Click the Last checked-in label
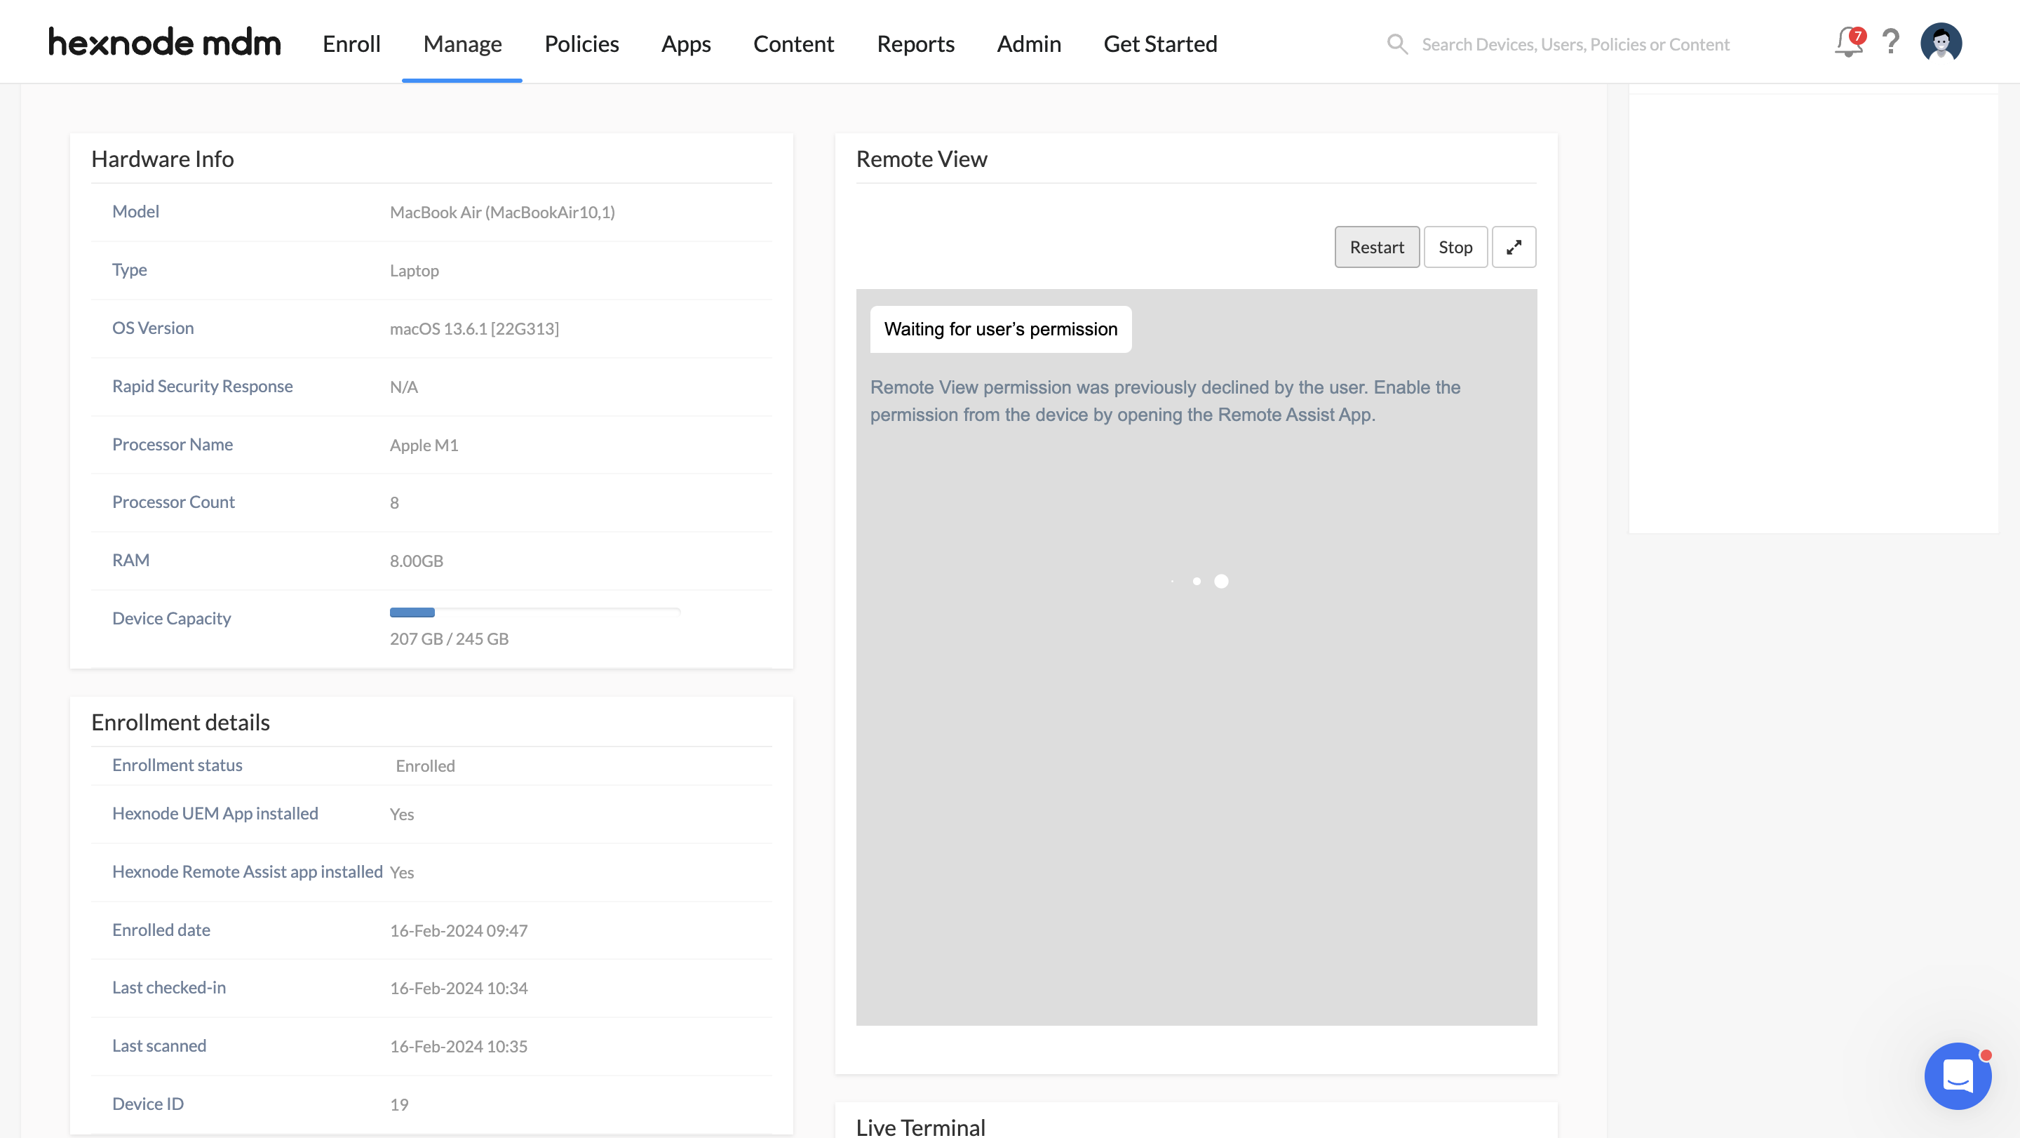 (168, 987)
